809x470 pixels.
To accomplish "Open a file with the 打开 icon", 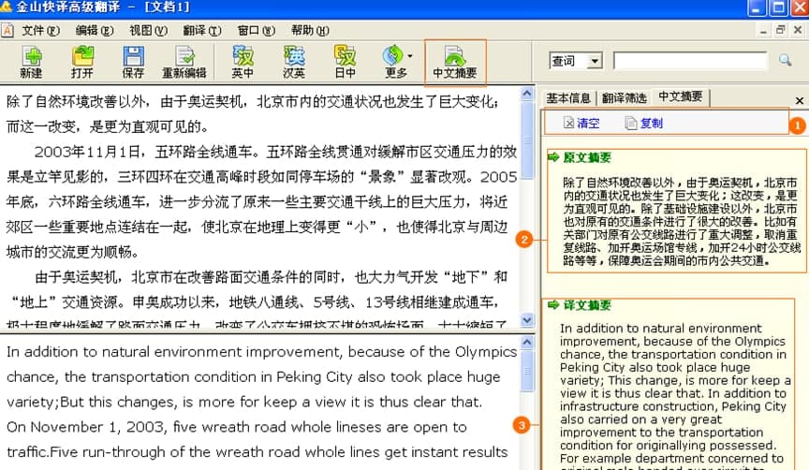I will pyautogui.click(x=82, y=62).
